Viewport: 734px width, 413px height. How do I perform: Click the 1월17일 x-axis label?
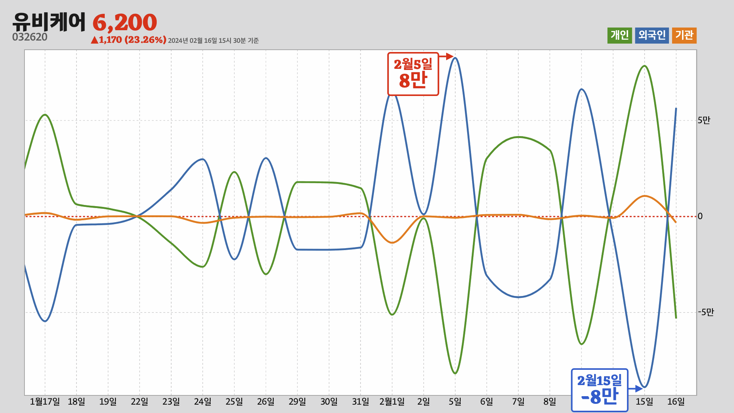pyautogui.click(x=45, y=402)
